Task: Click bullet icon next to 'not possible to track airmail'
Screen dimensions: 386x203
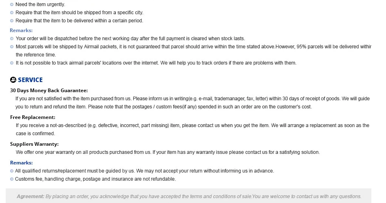Action: click(11, 63)
